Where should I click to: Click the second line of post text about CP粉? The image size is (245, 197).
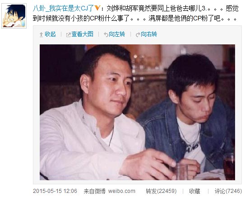point(135,19)
